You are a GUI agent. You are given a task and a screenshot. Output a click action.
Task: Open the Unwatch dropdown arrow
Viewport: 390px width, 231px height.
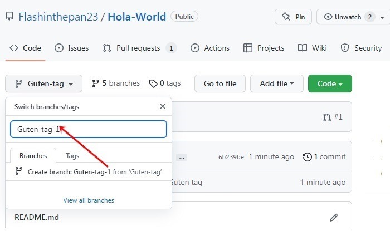click(x=382, y=17)
